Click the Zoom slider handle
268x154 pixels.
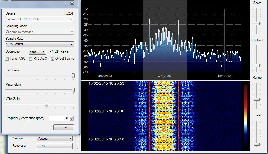pos(257,23)
